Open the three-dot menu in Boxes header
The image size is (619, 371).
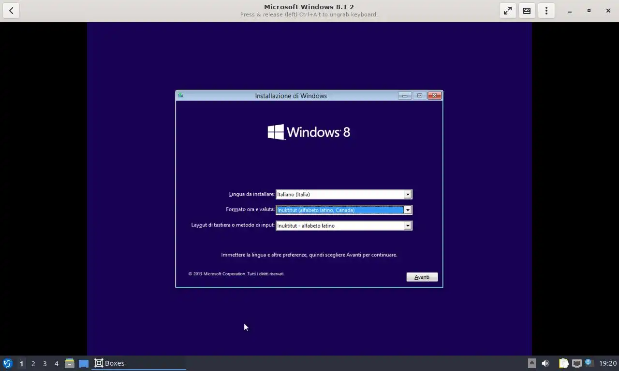(x=546, y=11)
